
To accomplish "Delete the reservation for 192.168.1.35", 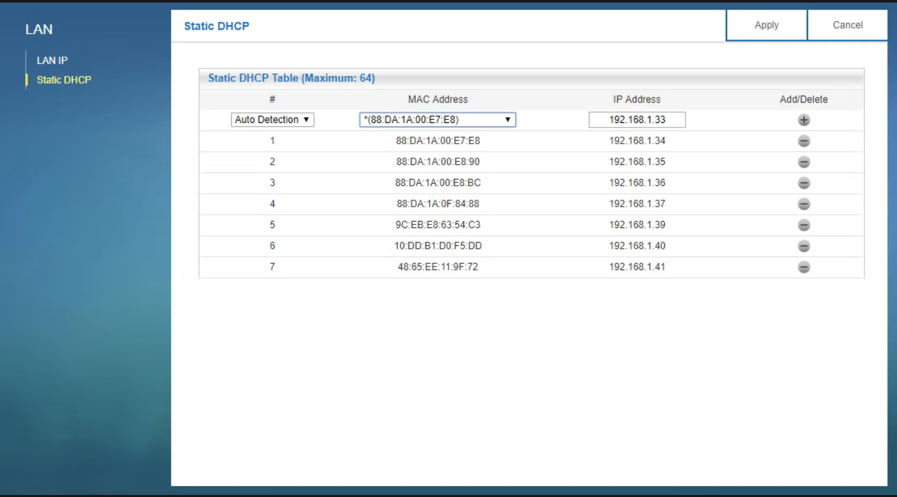I will point(804,162).
